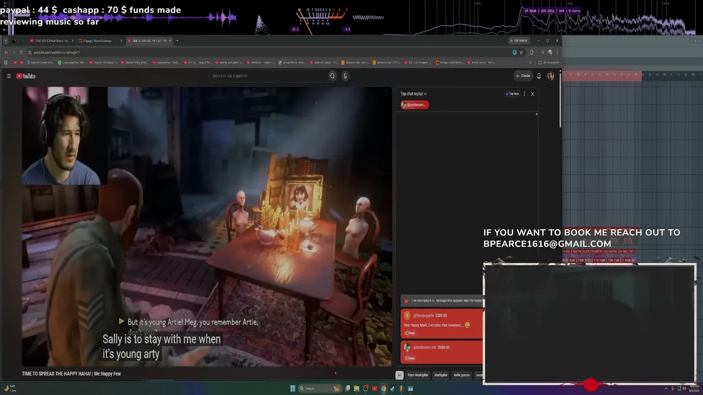The image size is (703, 395).
Task: Start voice search with microphone icon
Action: click(x=345, y=76)
